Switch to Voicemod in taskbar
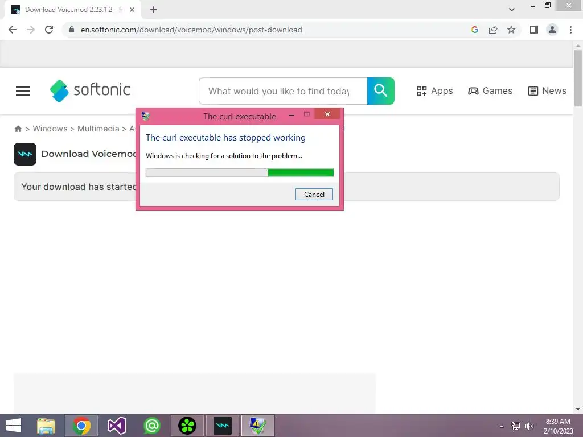583x437 pixels. [x=223, y=426]
